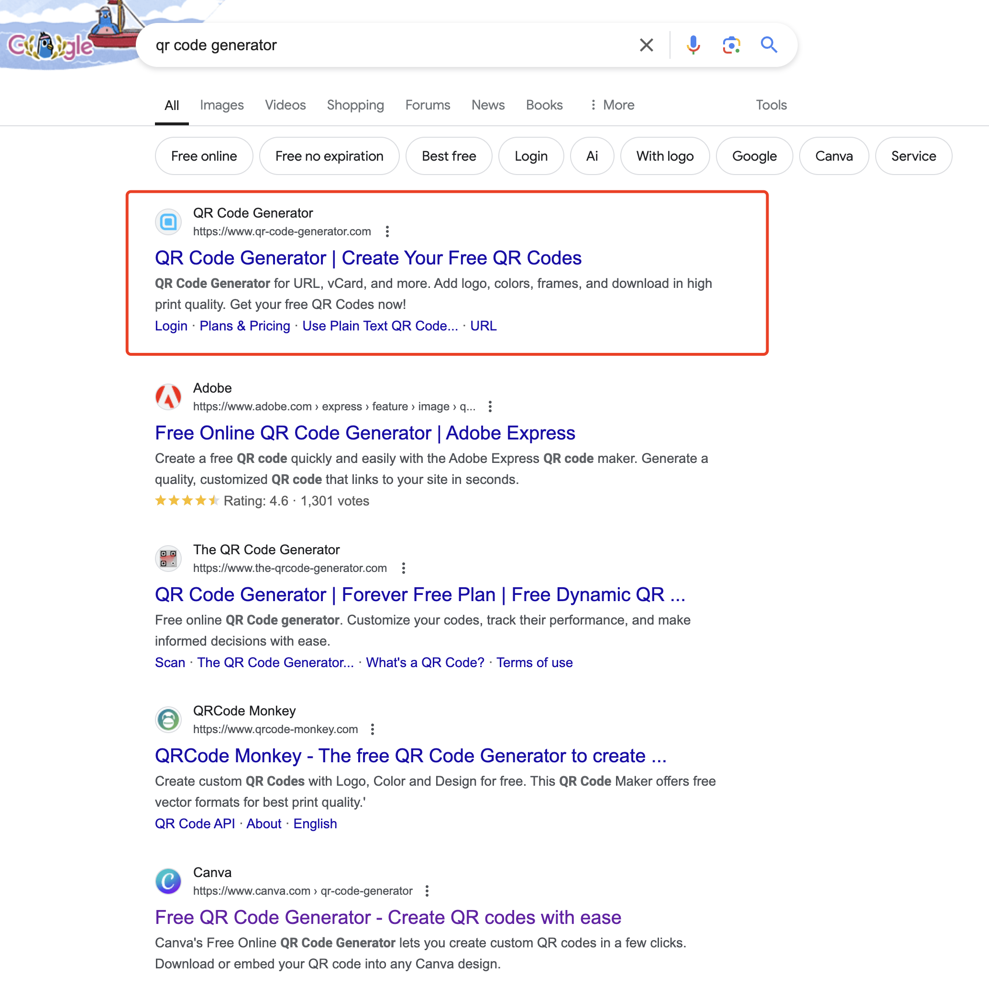Open Free Online QR Code Generator Adobe Express link
The height and width of the screenshot is (988, 989).
point(365,433)
